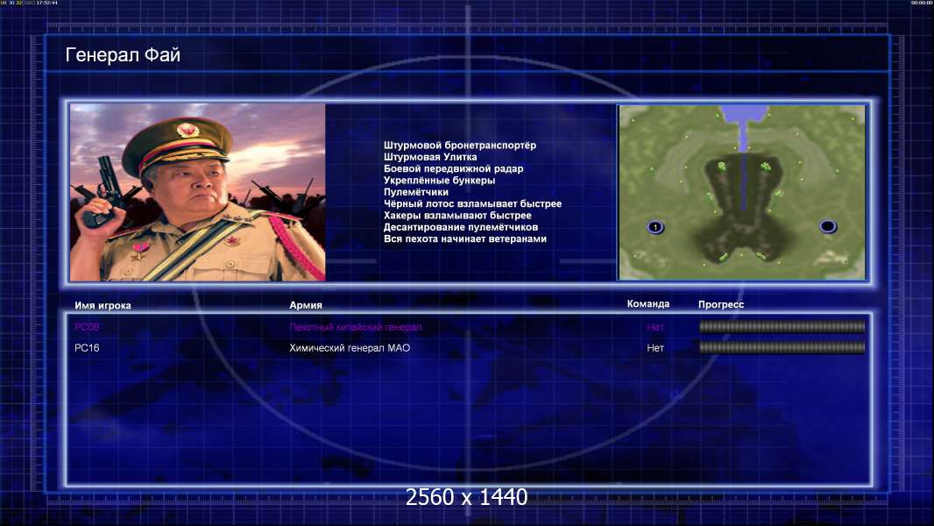Click the loading progress bar for PC05
Viewport: 934px width, 526px height.
[x=782, y=326]
